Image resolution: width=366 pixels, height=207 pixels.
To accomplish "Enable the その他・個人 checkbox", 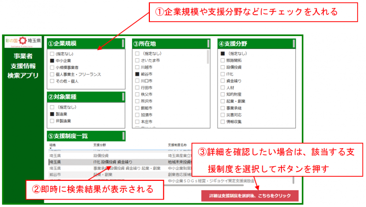I will tap(52, 81).
